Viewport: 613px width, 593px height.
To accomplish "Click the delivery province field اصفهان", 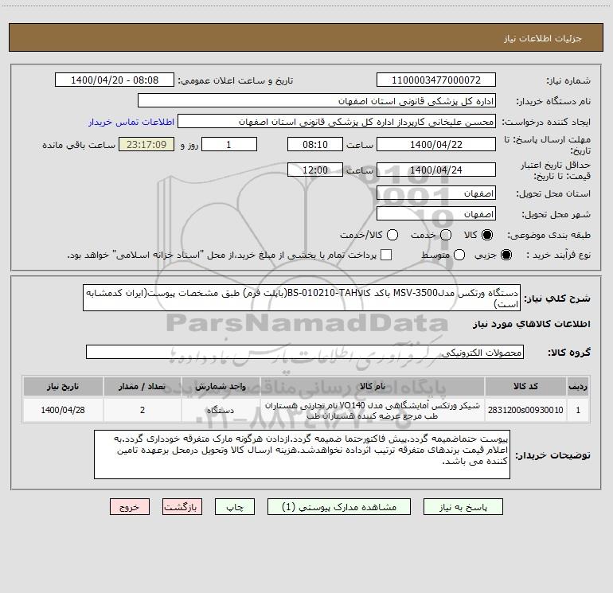I will click(436, 193).
